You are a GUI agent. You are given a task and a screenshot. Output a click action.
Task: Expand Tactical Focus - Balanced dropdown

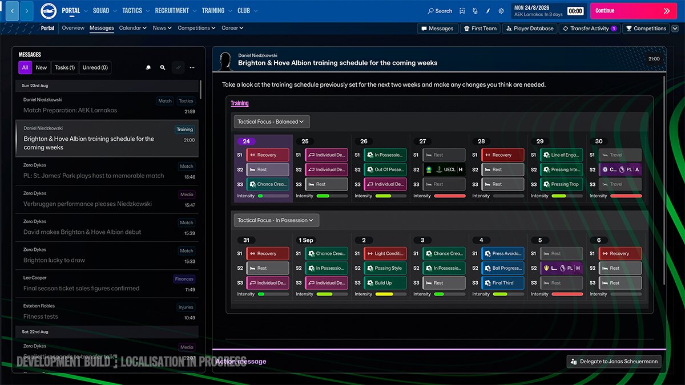pyautogui.click(x=272, y=121)
